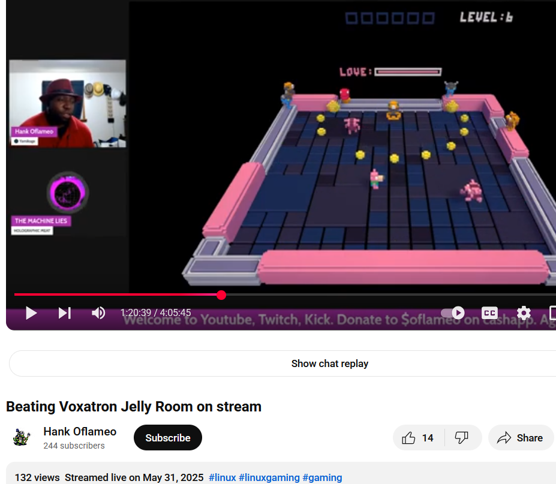556x484 pixels.
Task: Toggle the autoplay switch
Action: (453, 312)
